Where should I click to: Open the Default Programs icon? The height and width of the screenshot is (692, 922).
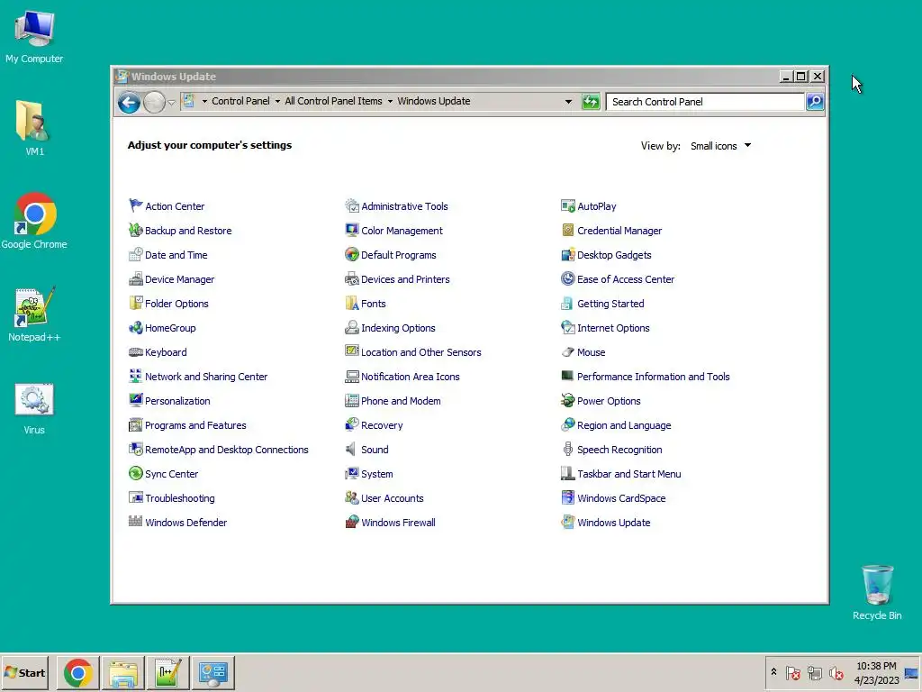352,254
